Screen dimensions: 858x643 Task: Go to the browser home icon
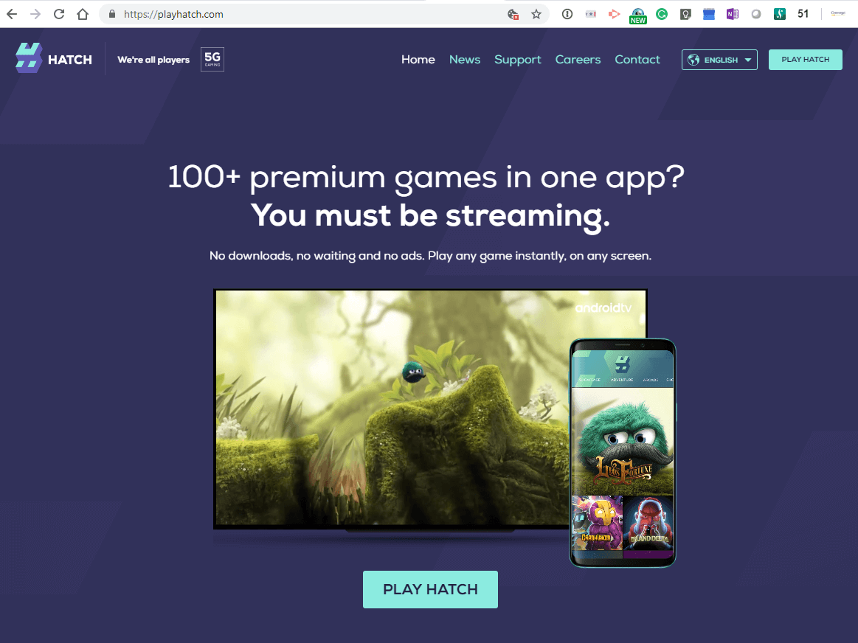click(83, 14)
